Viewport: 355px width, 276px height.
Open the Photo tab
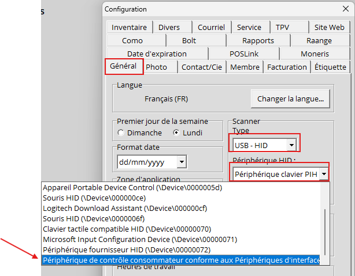click(x=157, y=67)
